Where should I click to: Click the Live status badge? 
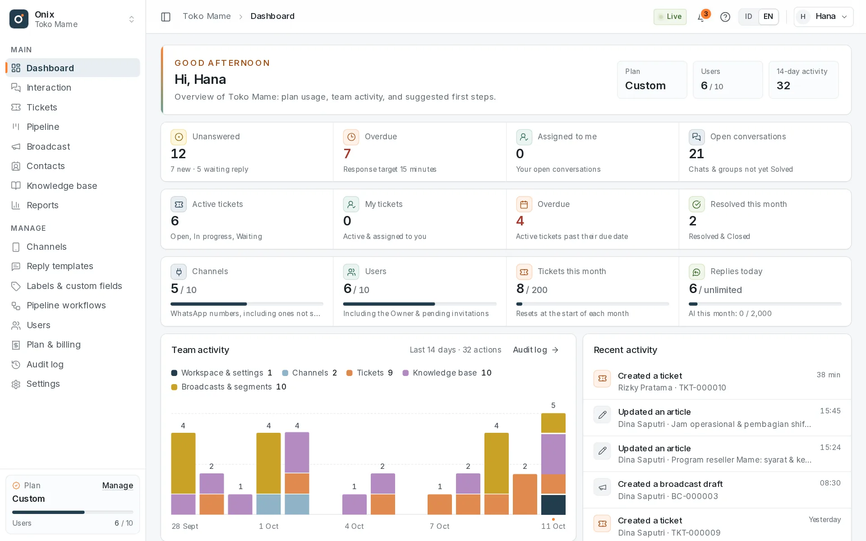coord(670,17)
